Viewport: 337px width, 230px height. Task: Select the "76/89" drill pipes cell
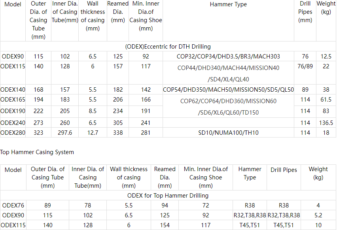[x=305, y=66]
